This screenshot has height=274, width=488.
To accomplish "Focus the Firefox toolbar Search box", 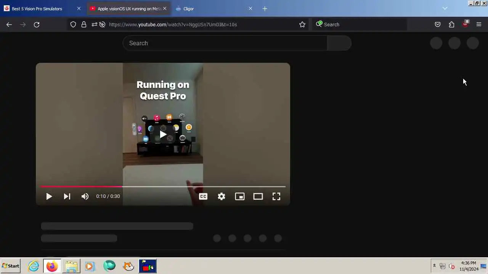I will click(360, 24).
